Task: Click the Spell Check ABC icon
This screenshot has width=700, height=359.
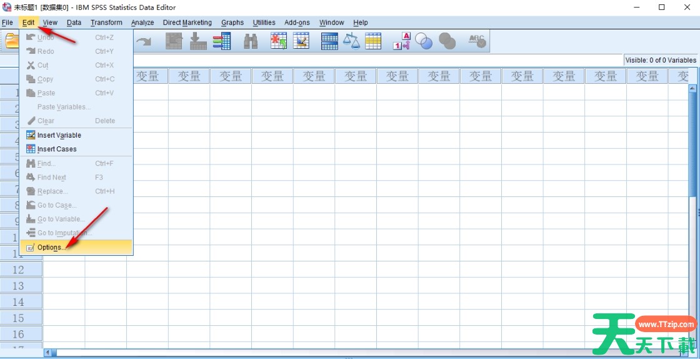Action: point(477,41)
